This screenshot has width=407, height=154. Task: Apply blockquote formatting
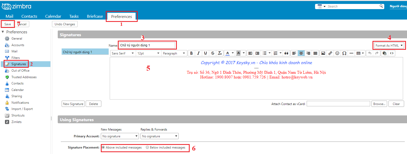287,53
